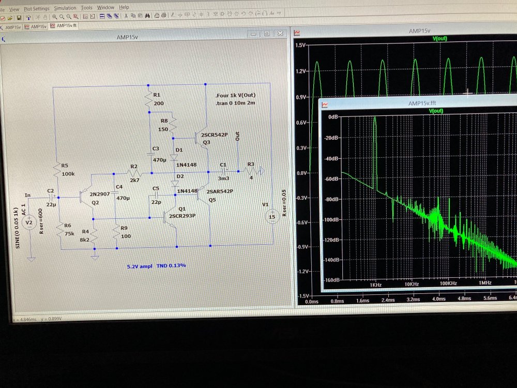Click the Cut scissors icon
517x388 pixels.
pos(126,16)
